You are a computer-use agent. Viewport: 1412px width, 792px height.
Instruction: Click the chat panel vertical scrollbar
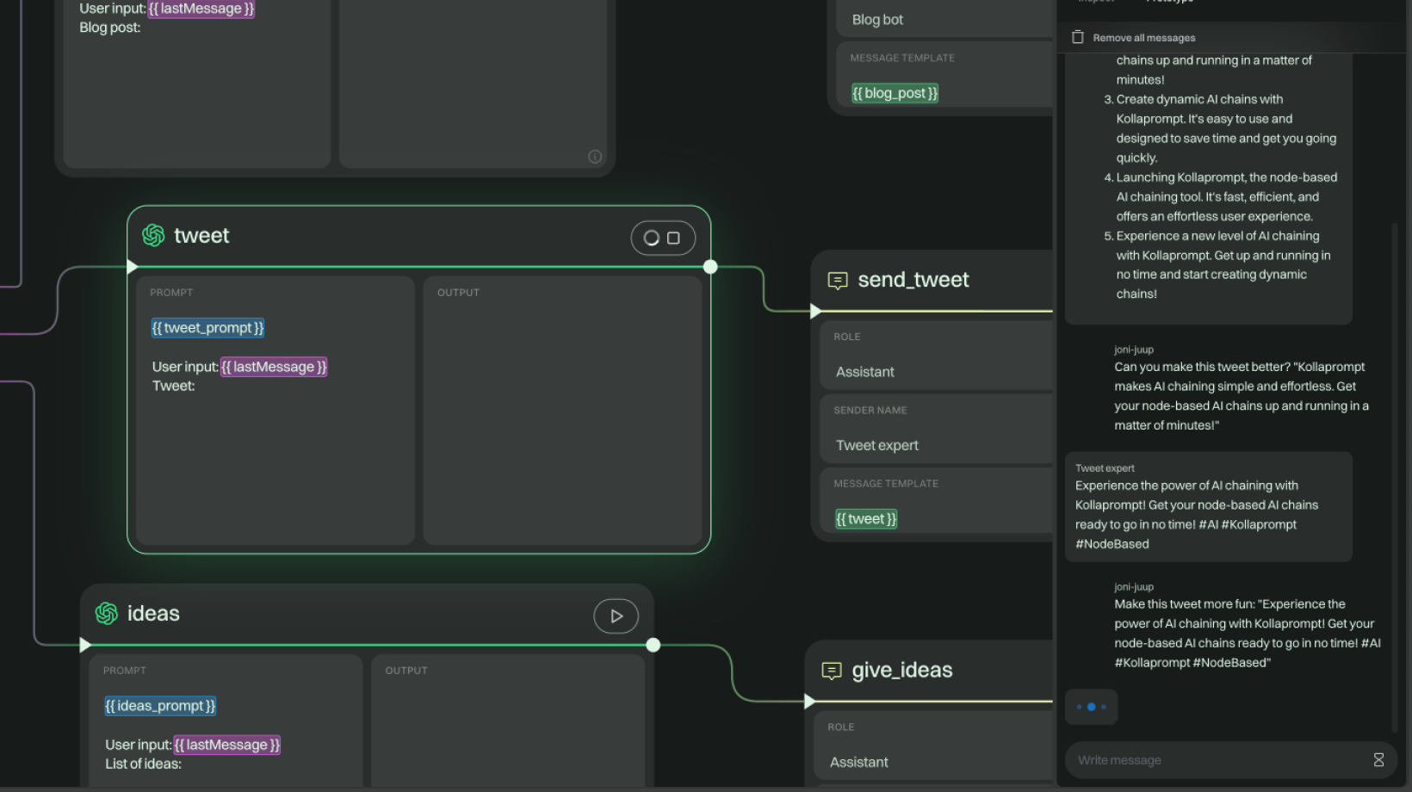(x=1395, y=473)
